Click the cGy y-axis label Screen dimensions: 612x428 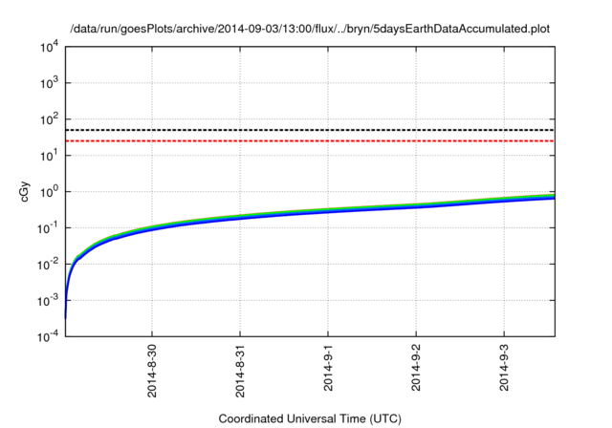24,191
